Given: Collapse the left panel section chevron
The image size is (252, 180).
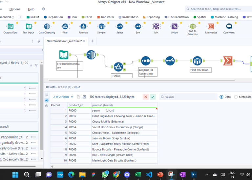Looking at the screenshot, I should (x=42, y=50).
